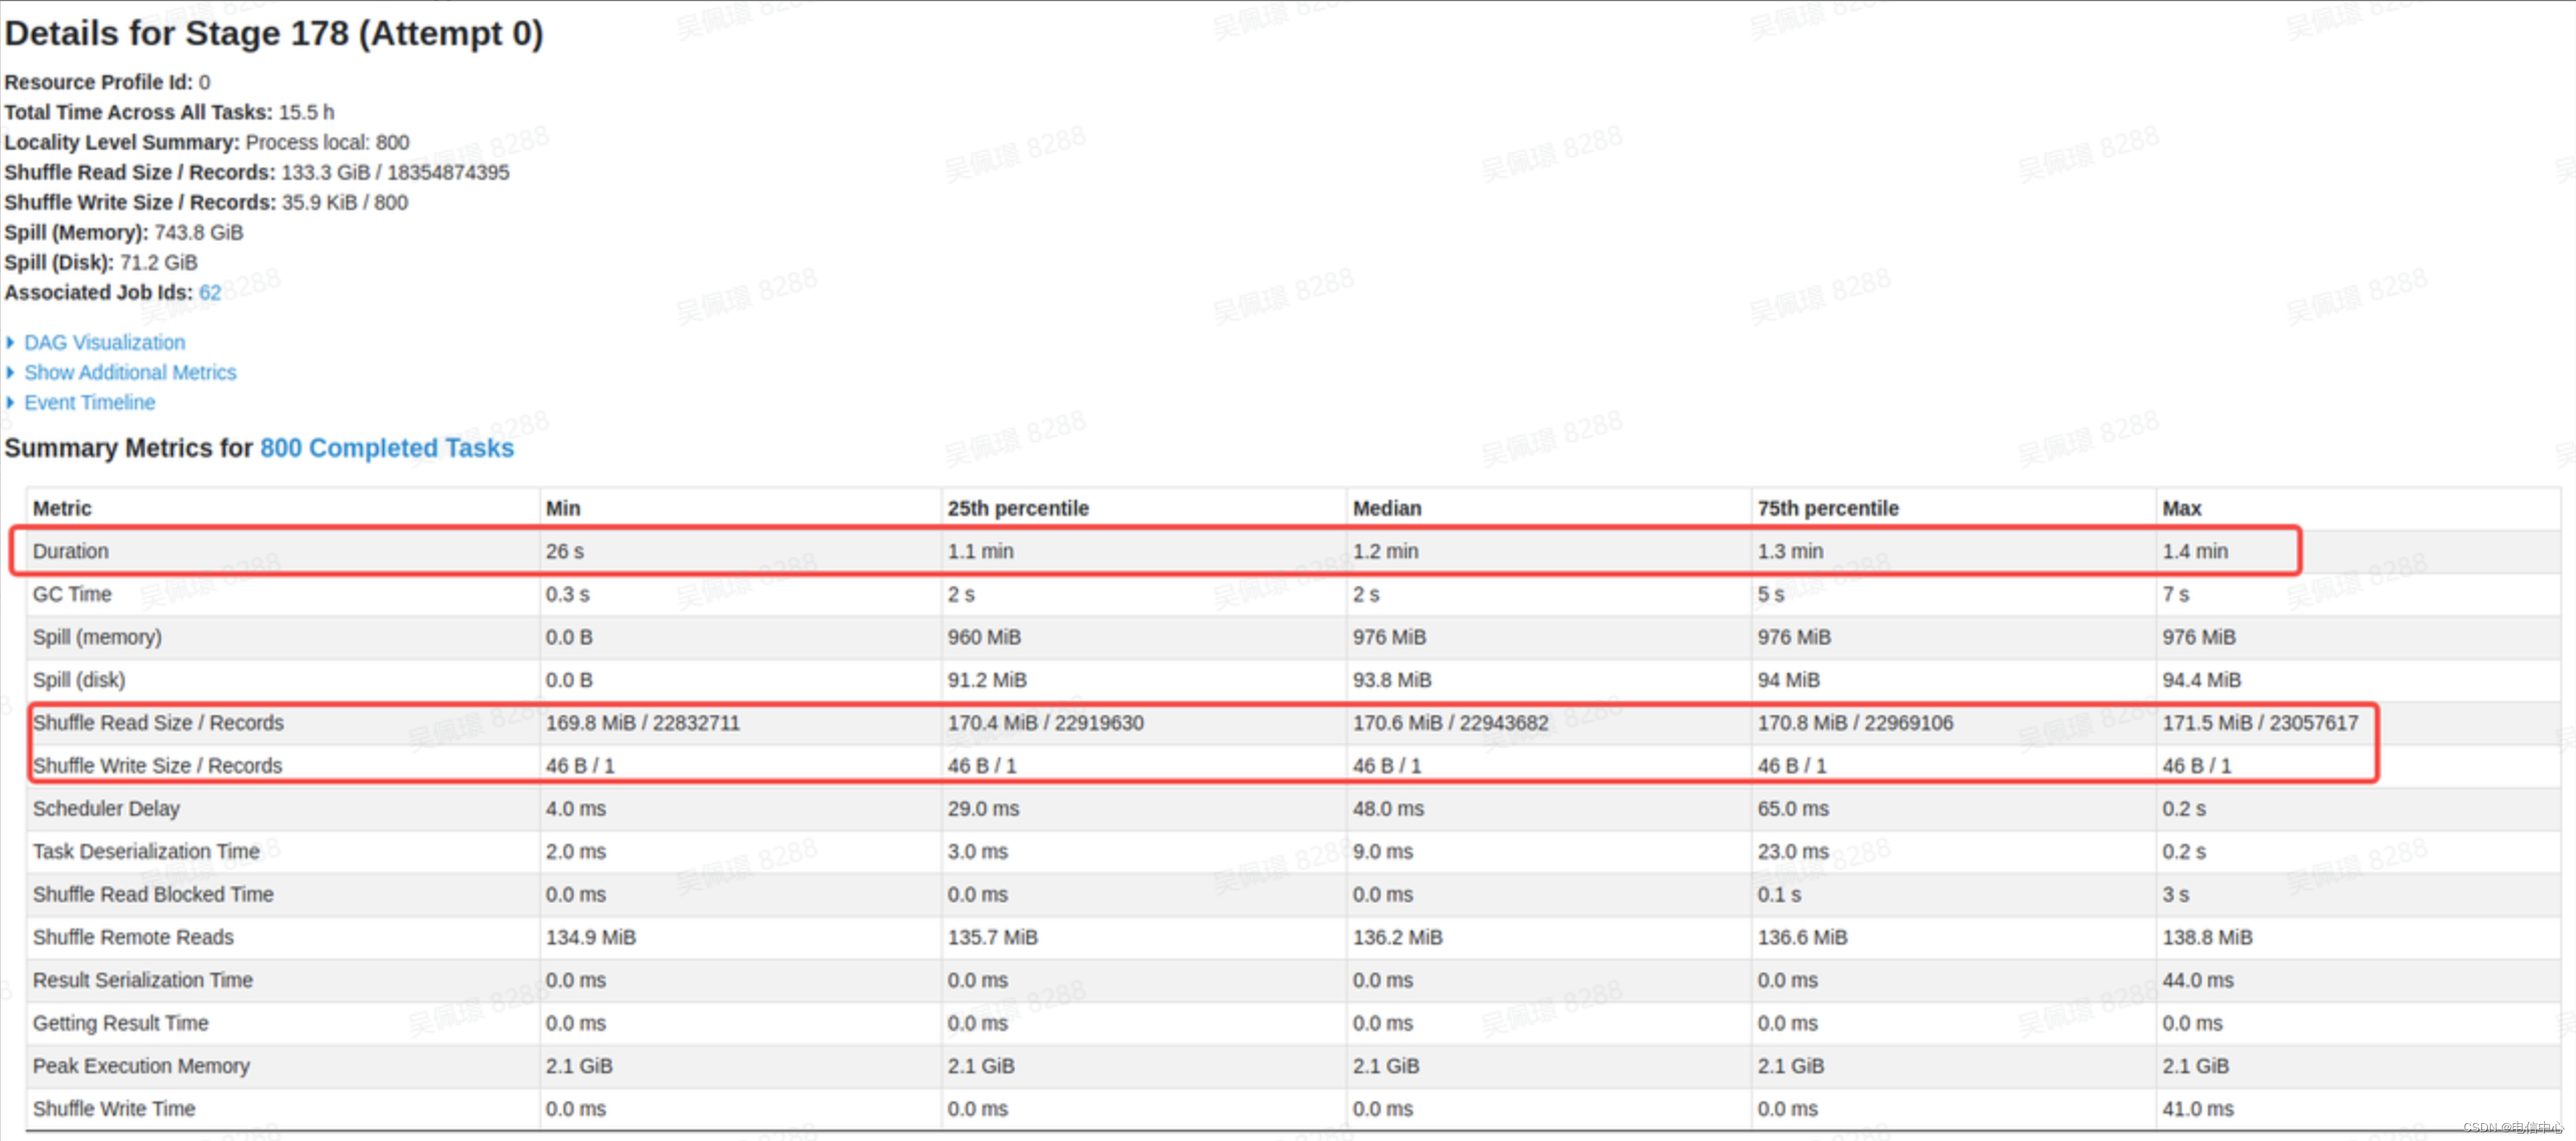2576x1141 pixels.
Task: Click Shuffle Read Blocked Time max 3 s
Action: pos(2176,895)
